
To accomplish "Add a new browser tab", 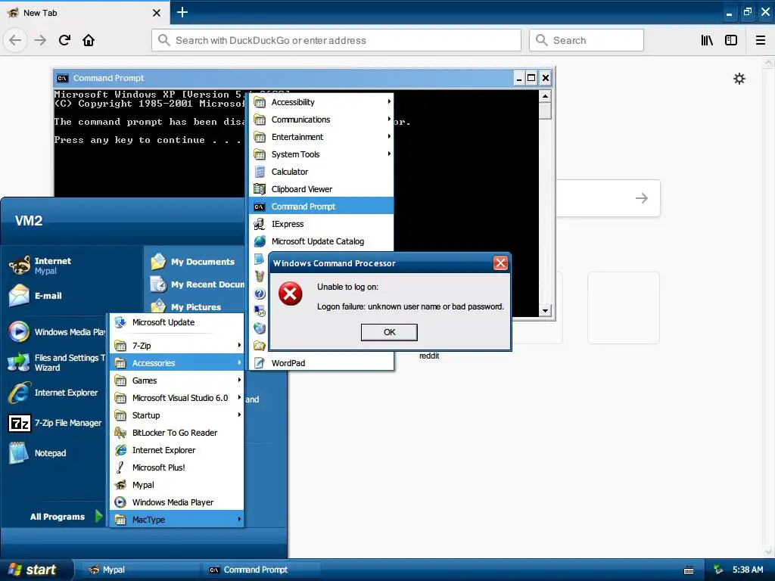I will pyautogui.click(x=182, y=12).
